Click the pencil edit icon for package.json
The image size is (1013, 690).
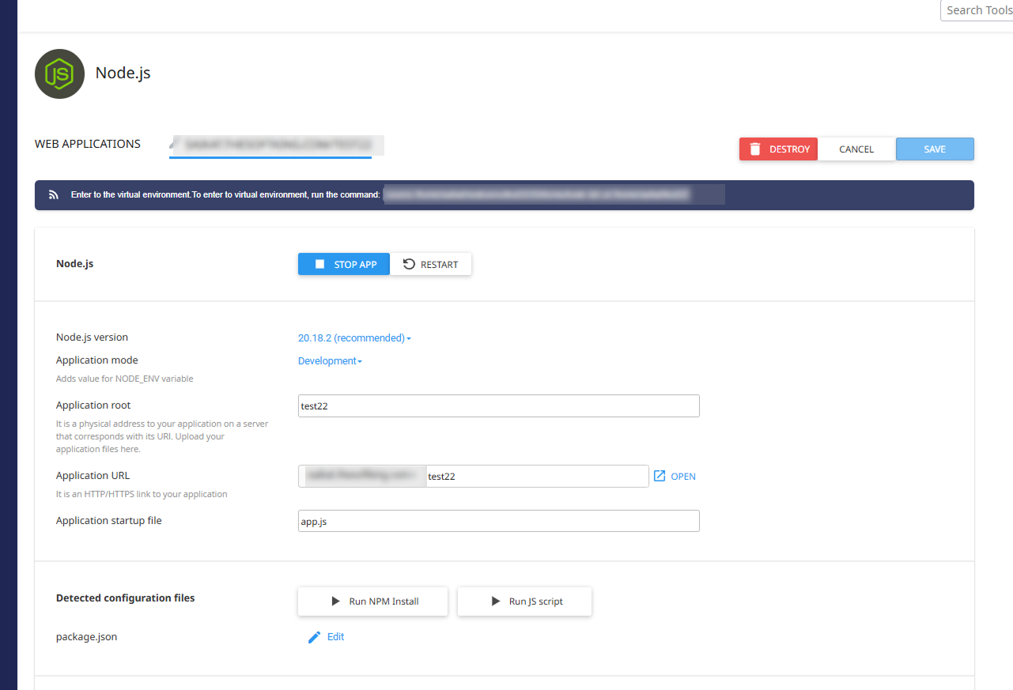(x=314, y=637)
